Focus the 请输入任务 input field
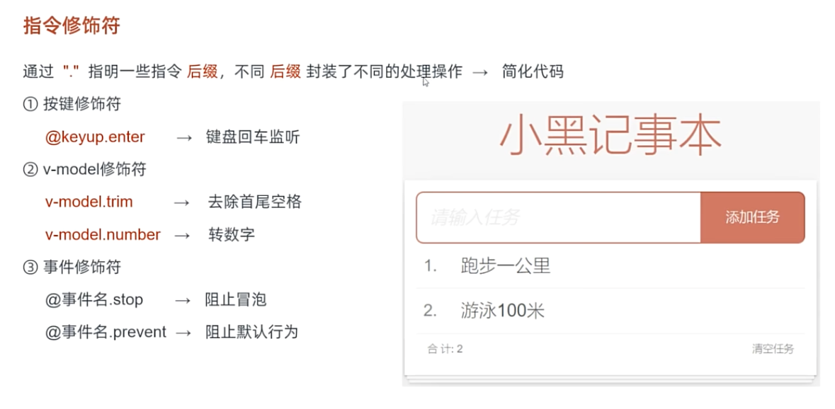Screen dimensions: 835x409 [x=558, y=217]
